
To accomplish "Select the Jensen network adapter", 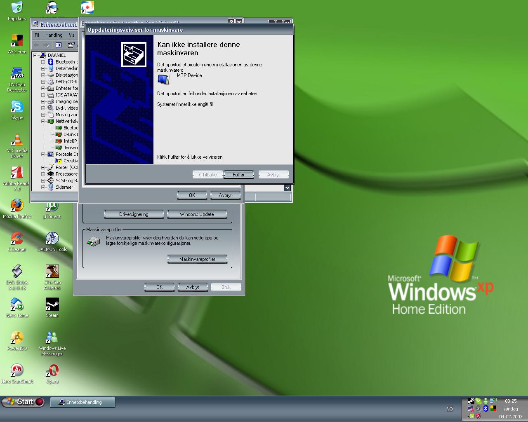I will point(71,148).
